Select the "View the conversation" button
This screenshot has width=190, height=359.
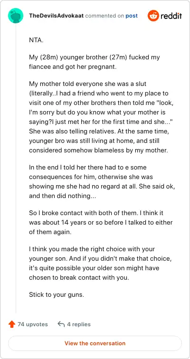pos(95,343)
